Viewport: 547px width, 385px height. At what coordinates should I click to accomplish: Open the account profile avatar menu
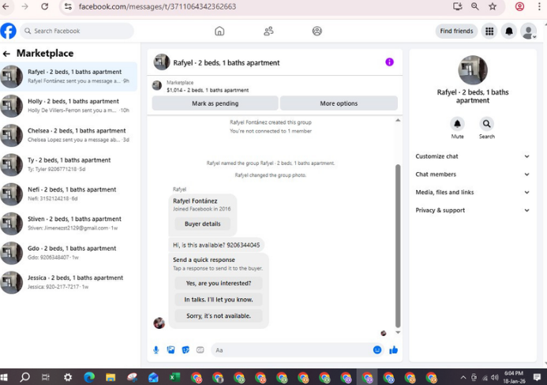click(x=529, y=31)
